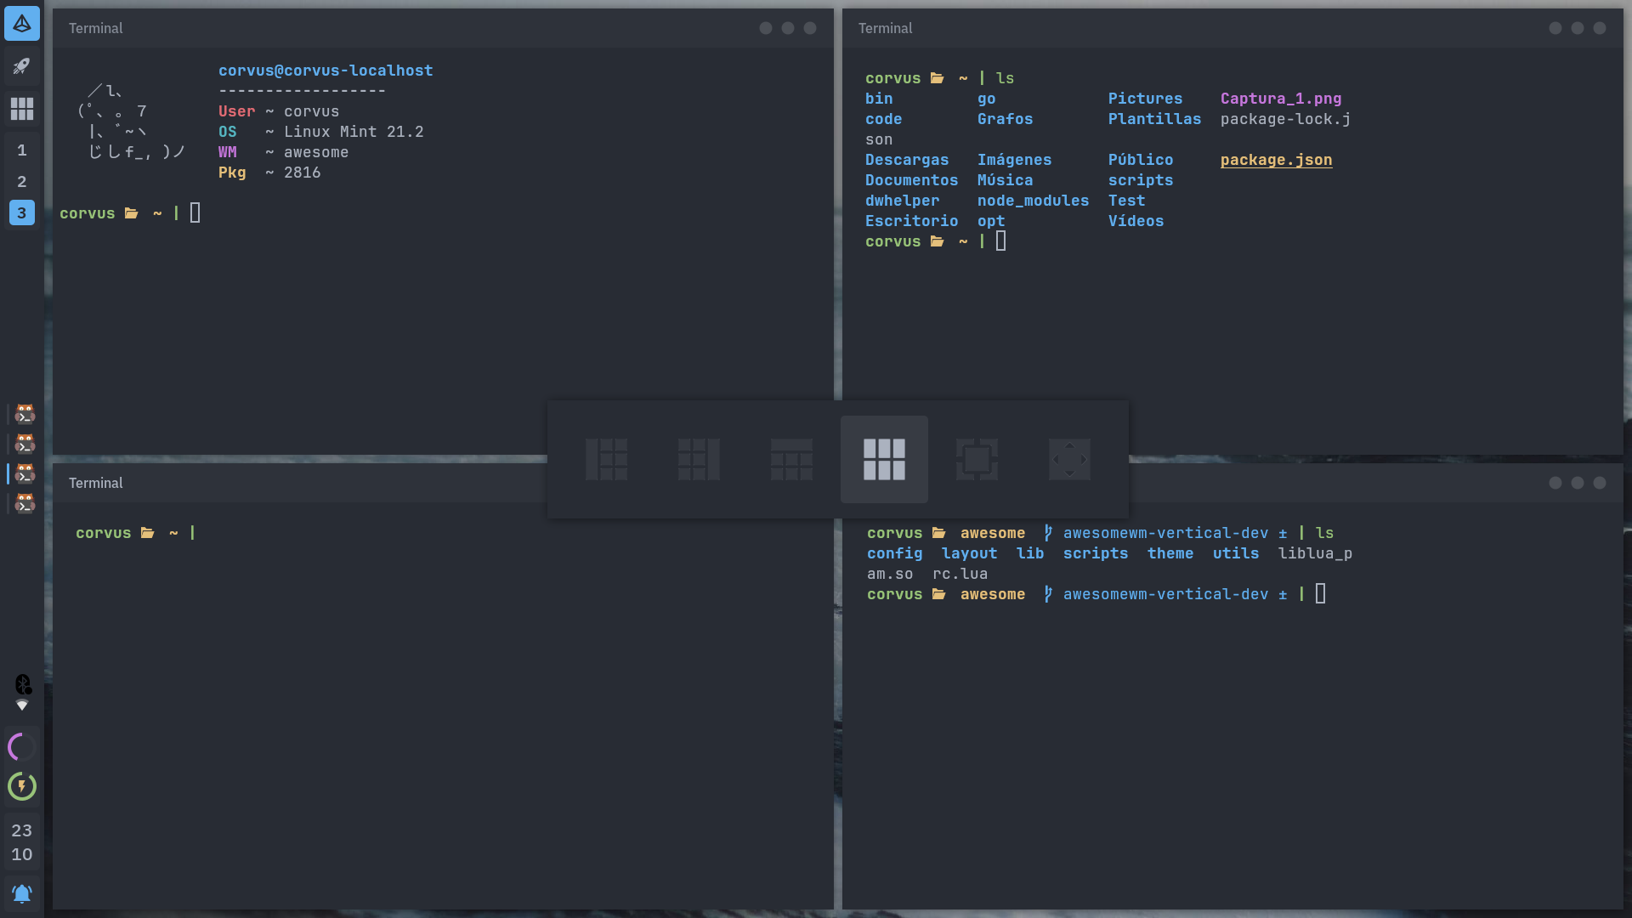The height and width of the screenshot is (918, 1632).
Task: Open the rocket launcher icon
Action: (22, 65)
